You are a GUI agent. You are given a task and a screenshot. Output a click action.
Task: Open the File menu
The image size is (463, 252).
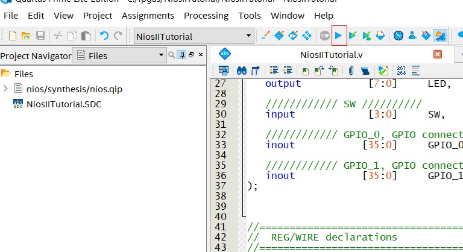point(11,16)
